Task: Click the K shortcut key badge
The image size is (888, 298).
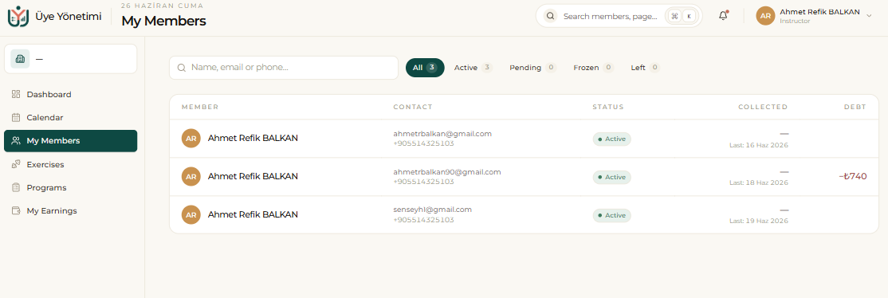Action: coord(690,17)
